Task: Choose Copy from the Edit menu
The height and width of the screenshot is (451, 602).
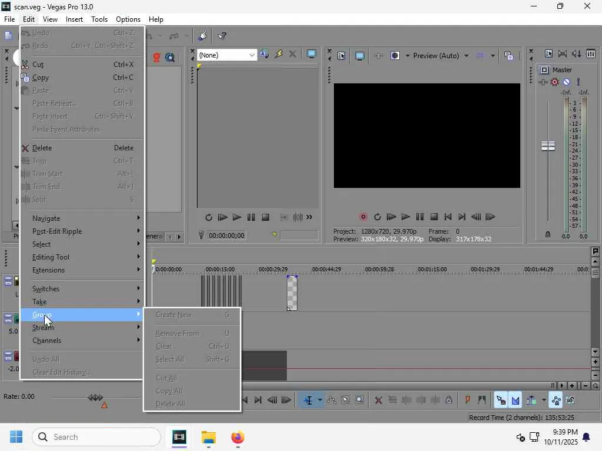Action: tap(82, 78)
